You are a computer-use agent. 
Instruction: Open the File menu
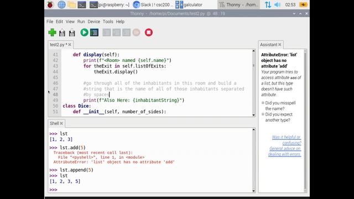point(50,22)
